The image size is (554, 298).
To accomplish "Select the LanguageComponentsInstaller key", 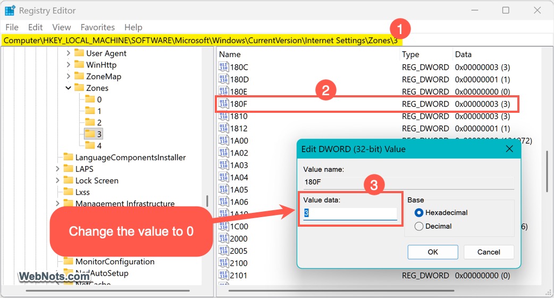I will [130, 158].
